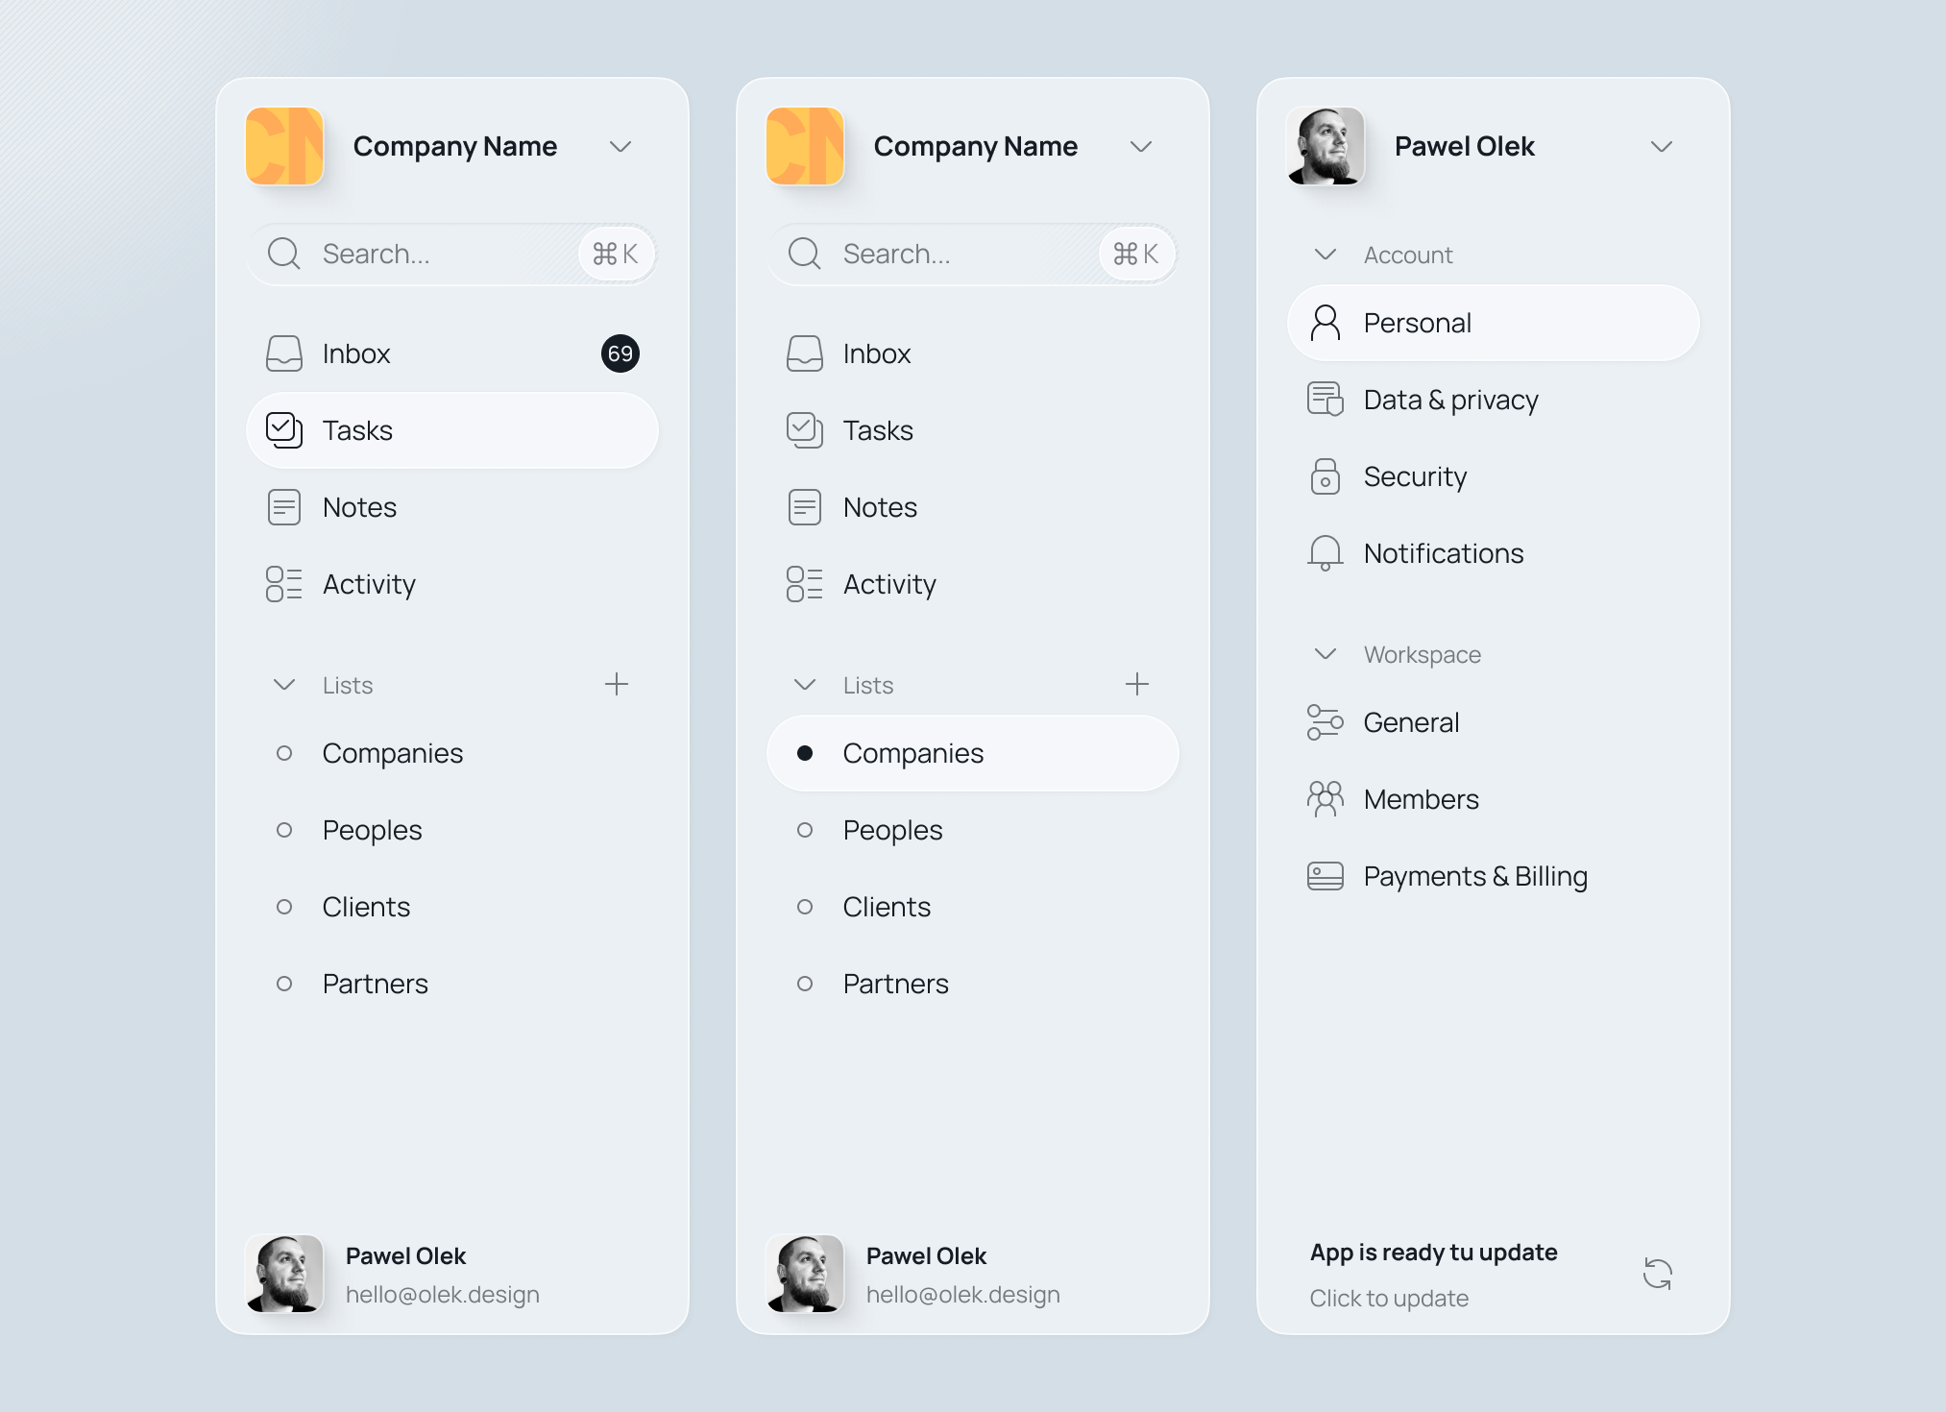Click the Members icon under Workspace
Image resolution: width=1946 pixels, height=1412 pixels.
[1326, 798]
